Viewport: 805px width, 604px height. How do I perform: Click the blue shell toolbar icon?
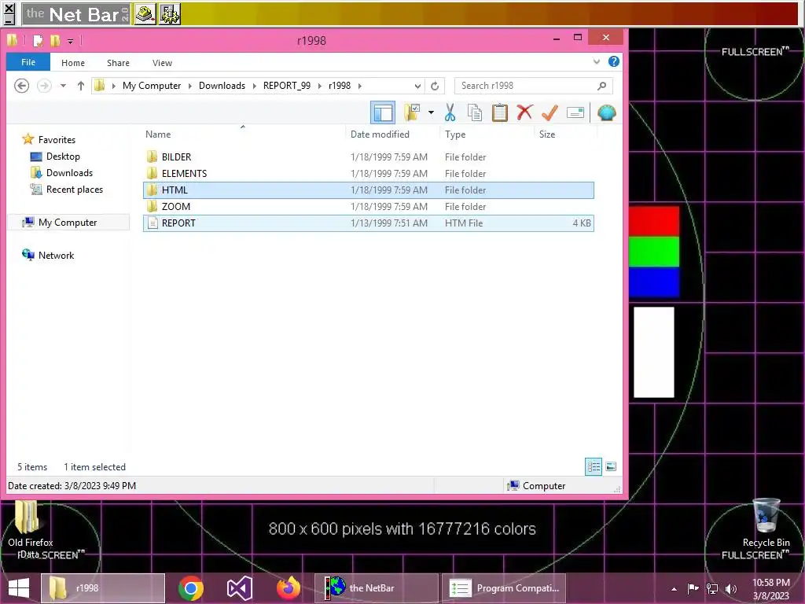pos(607,112)
